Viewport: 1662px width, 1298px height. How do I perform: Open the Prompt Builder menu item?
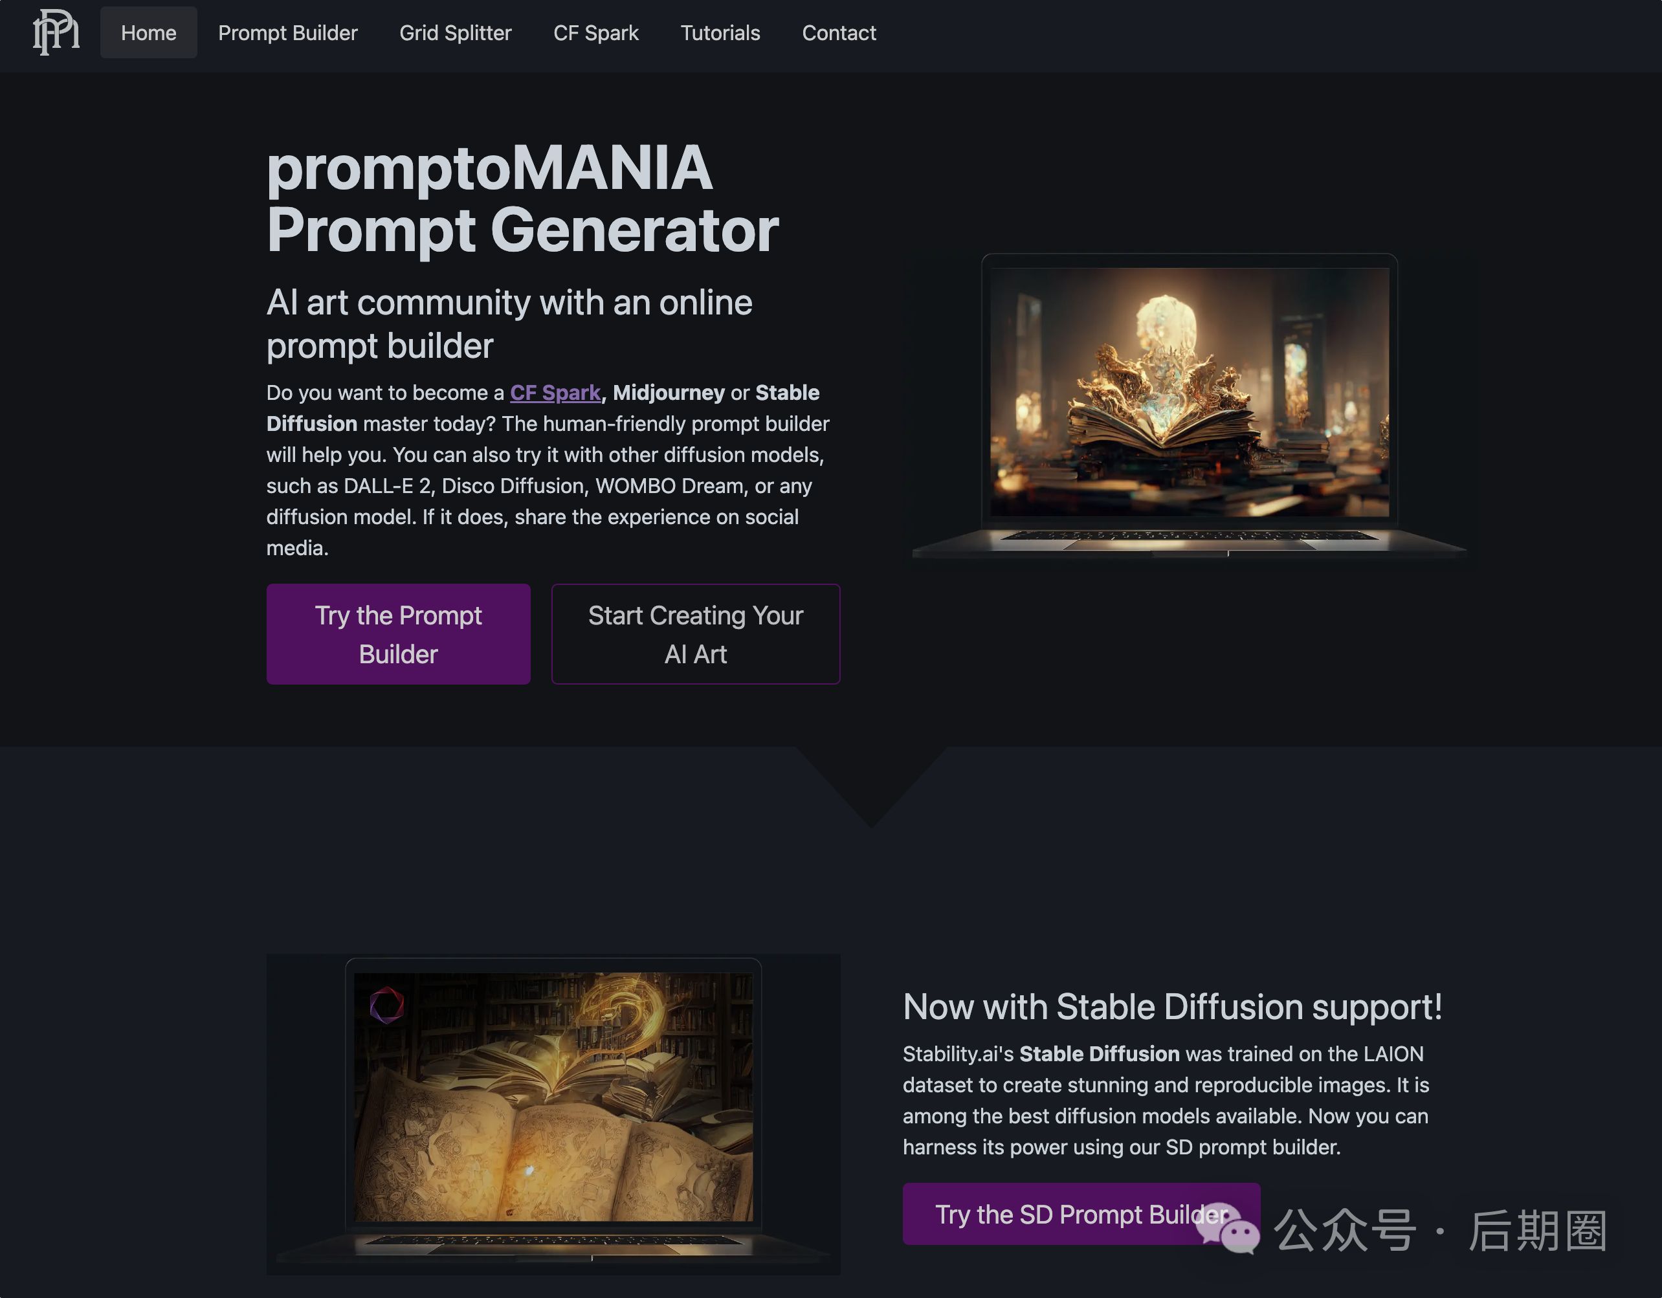click(287, 33)
